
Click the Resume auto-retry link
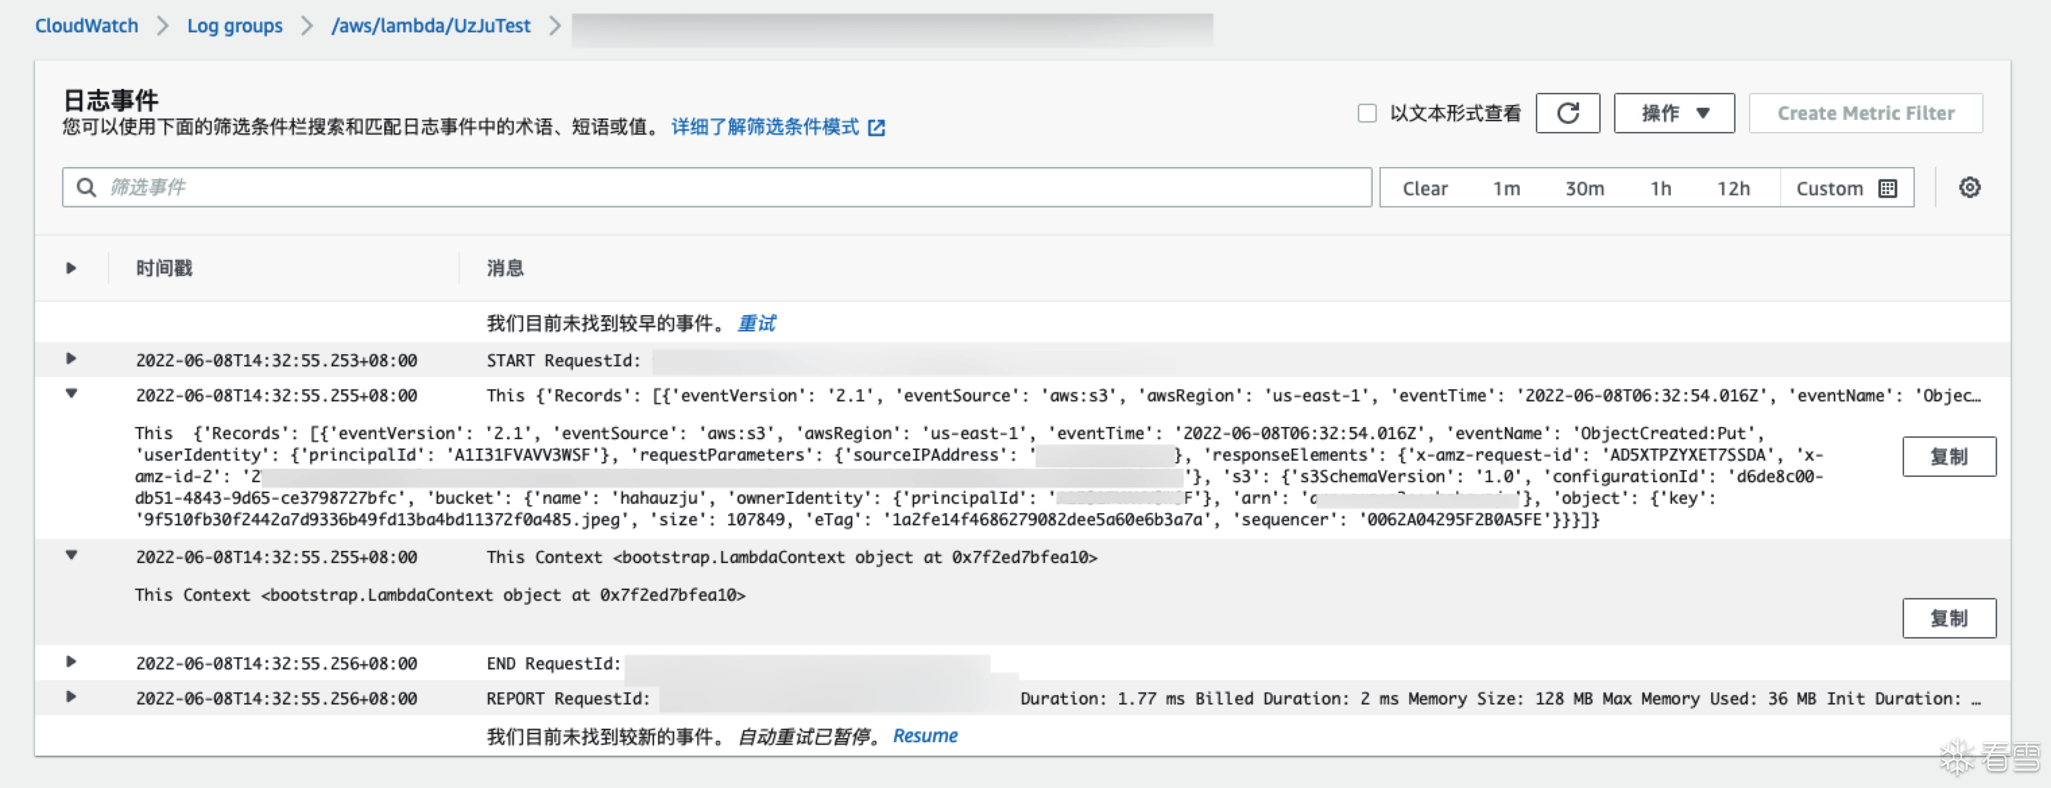click(x=924, y=735)
